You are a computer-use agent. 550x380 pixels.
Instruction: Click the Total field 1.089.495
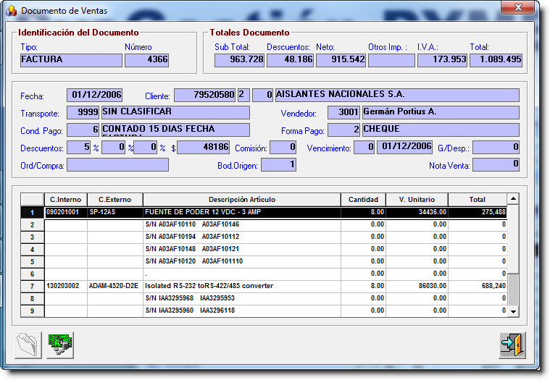point(496,60)
